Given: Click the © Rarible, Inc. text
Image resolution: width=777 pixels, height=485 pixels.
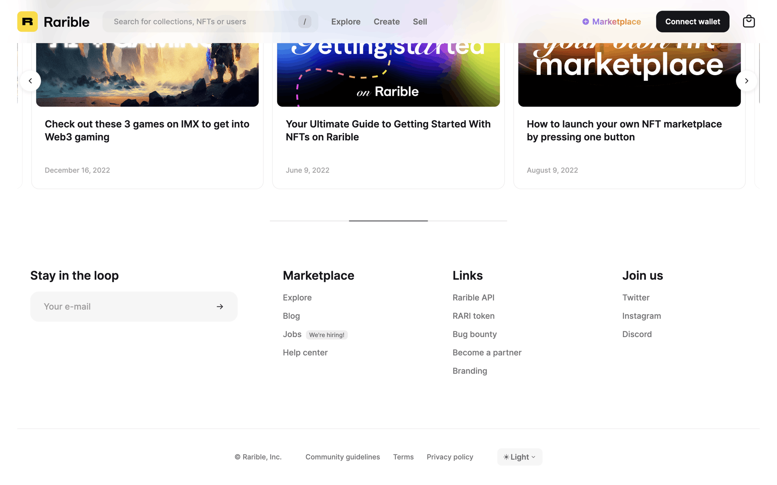Looking at the screenshot, I should pos(258,457).
